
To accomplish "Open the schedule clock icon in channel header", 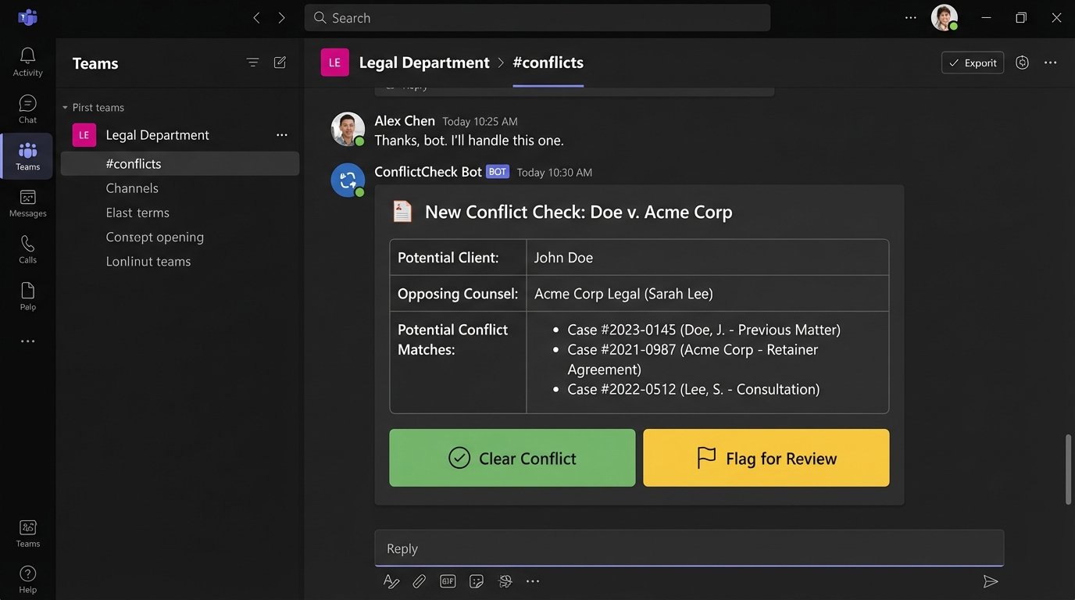I will tap(1022, 62).
